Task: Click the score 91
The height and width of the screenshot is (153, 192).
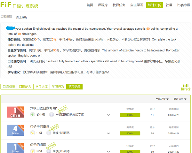Action: pos(152,115)
